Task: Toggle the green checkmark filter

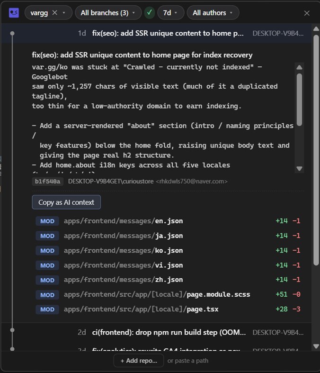Action: 150,13
